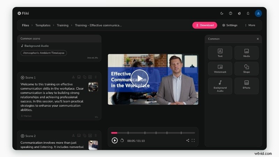
Task: Open Settings
Action: pos(230,25)
